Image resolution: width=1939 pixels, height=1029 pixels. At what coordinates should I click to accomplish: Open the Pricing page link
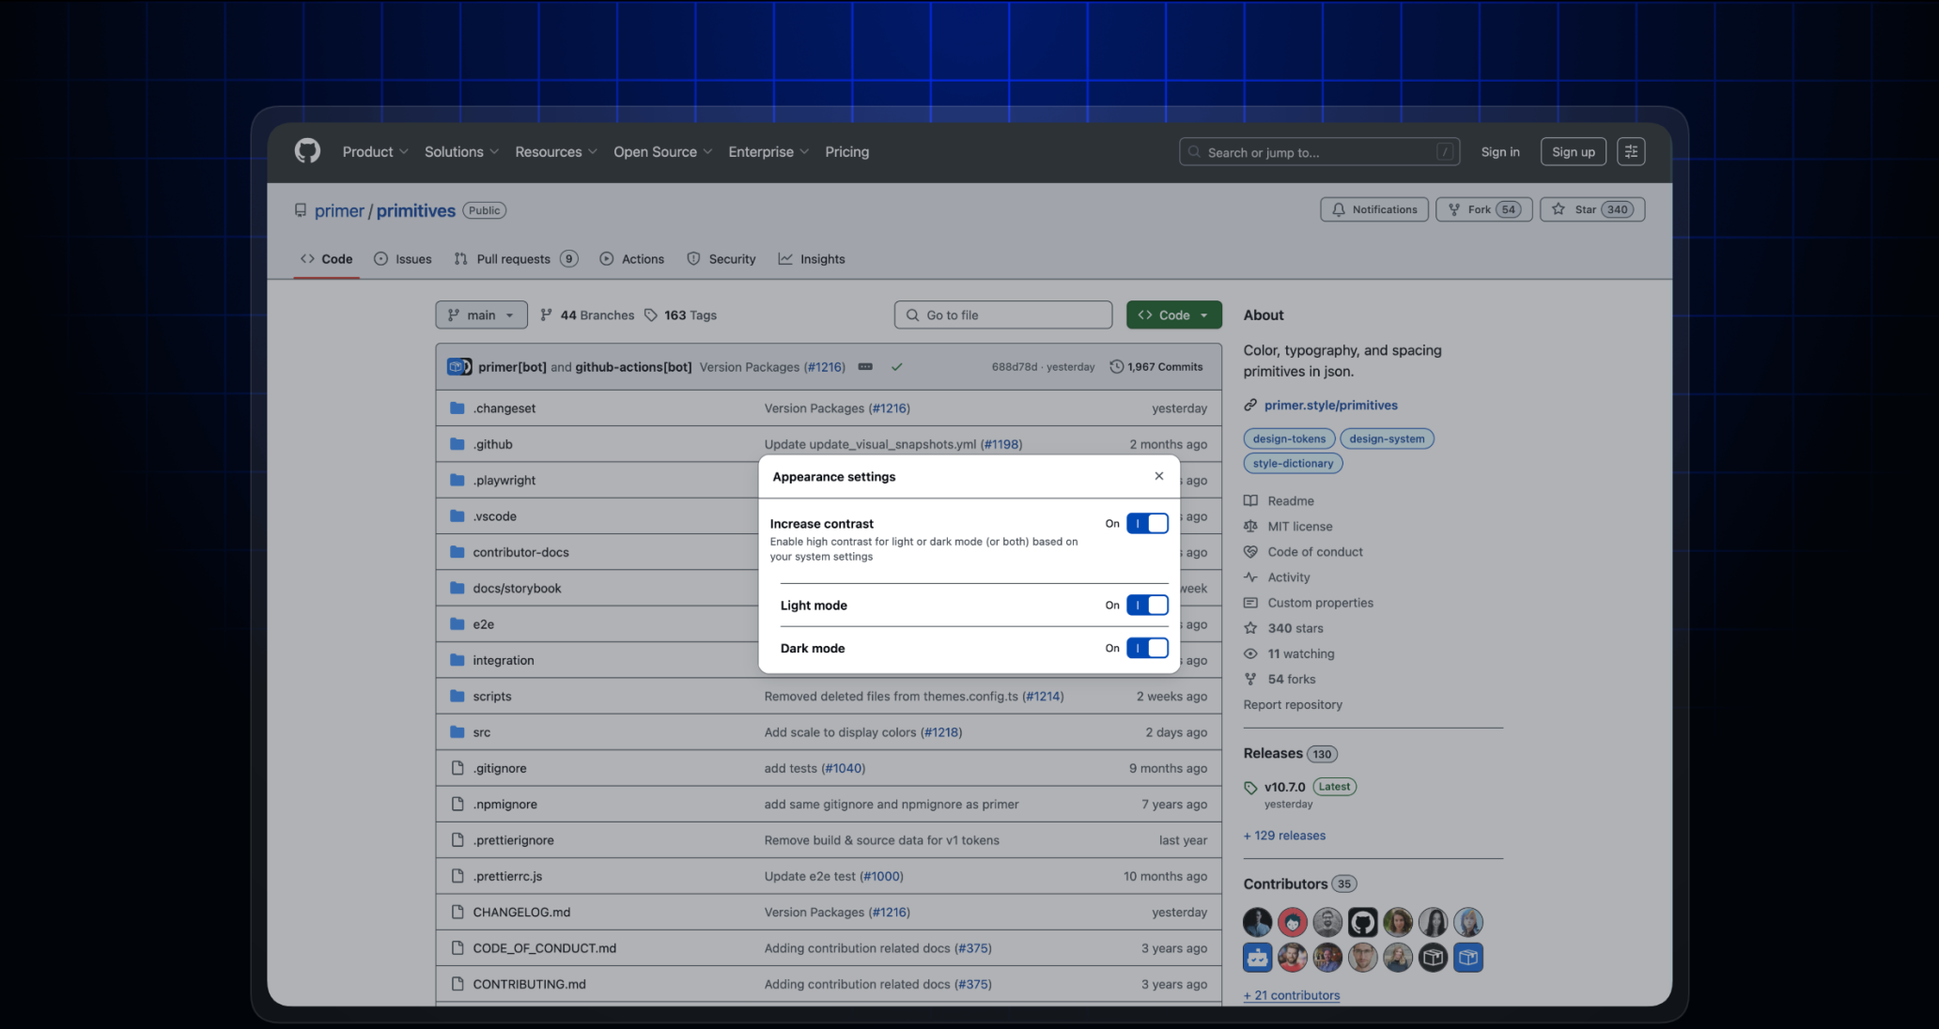tap(847, 152)
